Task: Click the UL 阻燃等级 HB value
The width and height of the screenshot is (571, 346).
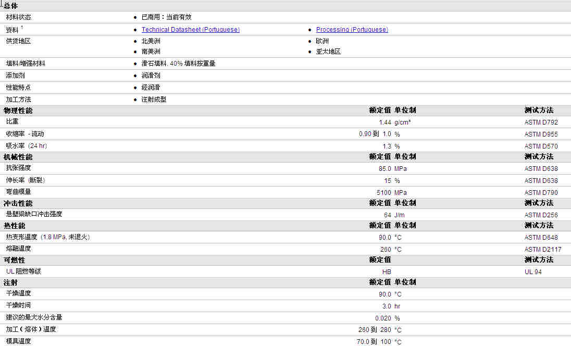Action: point(387,271)
